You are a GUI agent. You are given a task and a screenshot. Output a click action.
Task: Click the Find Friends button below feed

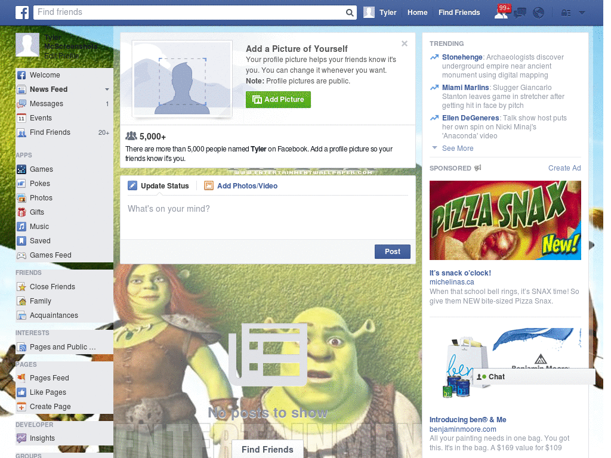coord(267,449)
